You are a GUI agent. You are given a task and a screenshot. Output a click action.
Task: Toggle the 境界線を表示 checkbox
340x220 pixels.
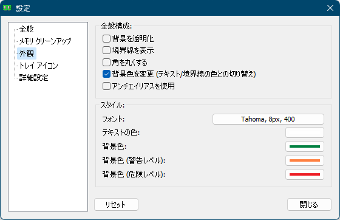tap(106, 50)
